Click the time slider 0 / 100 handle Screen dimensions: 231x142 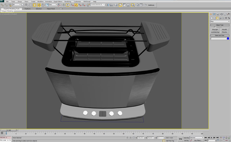coord(9,130)
